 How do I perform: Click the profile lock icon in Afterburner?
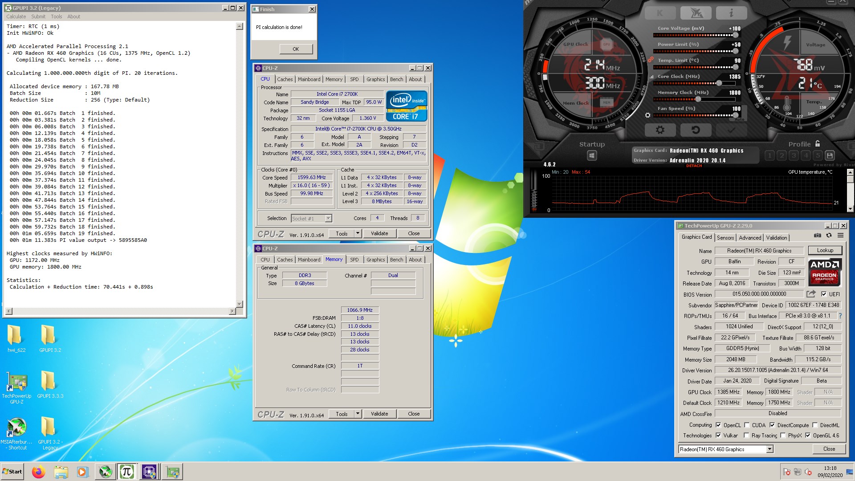coord(818,144)
